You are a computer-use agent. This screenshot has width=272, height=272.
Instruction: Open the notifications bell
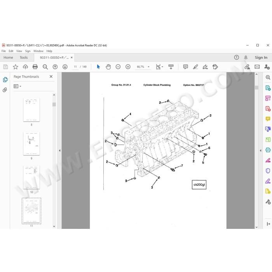tap(246, 58)
